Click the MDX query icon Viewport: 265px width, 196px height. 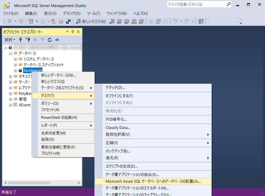tap(119, 21)
